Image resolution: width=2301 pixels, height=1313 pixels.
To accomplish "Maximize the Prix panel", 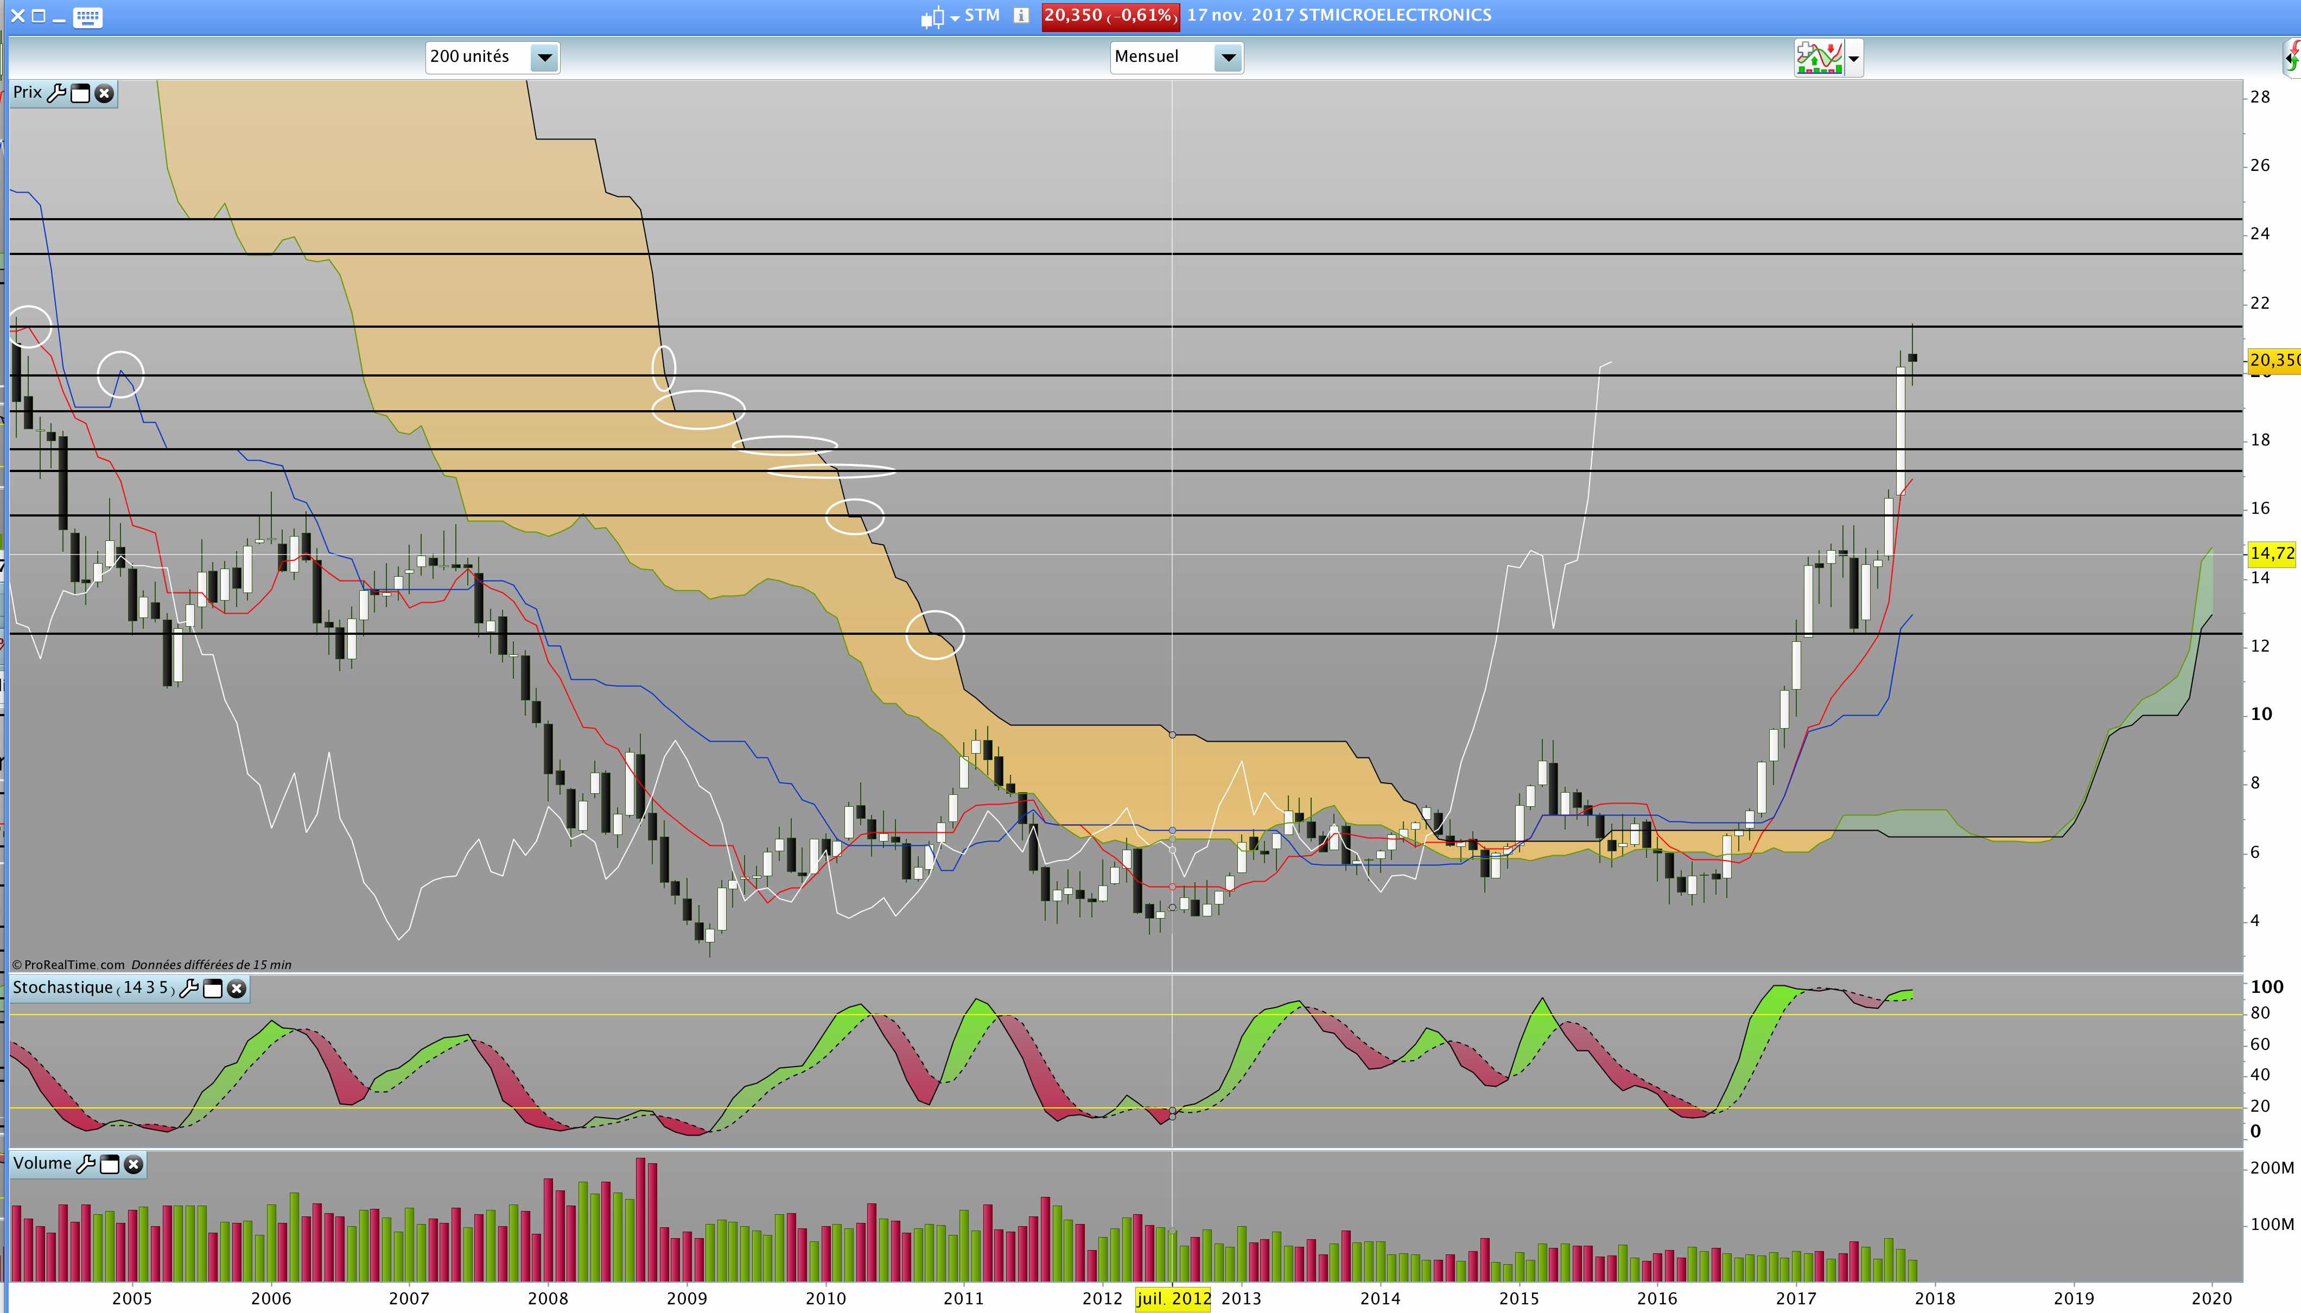I will (80, 94).
